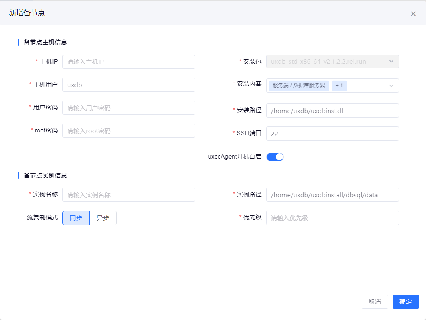
Task: Click the +1 collapsed tag in 安装内容
Action: pyautogui.click(x=339, y=85)
